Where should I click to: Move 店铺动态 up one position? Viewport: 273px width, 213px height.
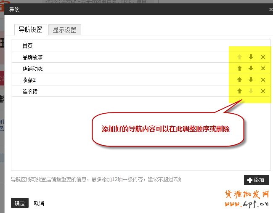[x=240, y=68]
